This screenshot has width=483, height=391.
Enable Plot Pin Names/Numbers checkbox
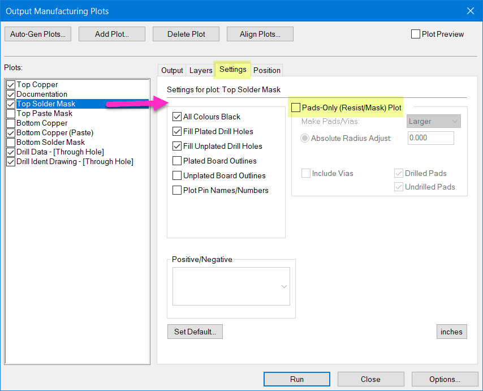click(x=177, y=190)
